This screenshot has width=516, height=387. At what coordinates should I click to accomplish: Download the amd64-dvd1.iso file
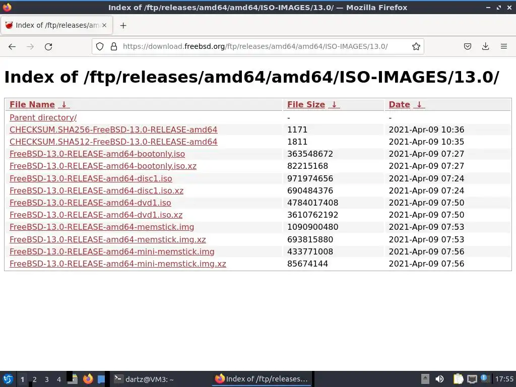pos(90,203)
